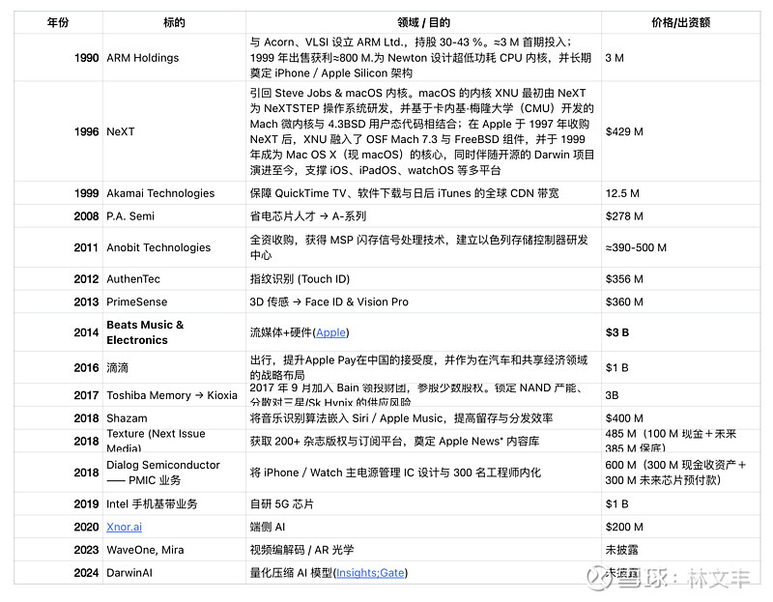Image resolution: width=773 pixels, height=602 pixels.
Task: Select the $360 M price cell
Action: [x=681, y=301]
